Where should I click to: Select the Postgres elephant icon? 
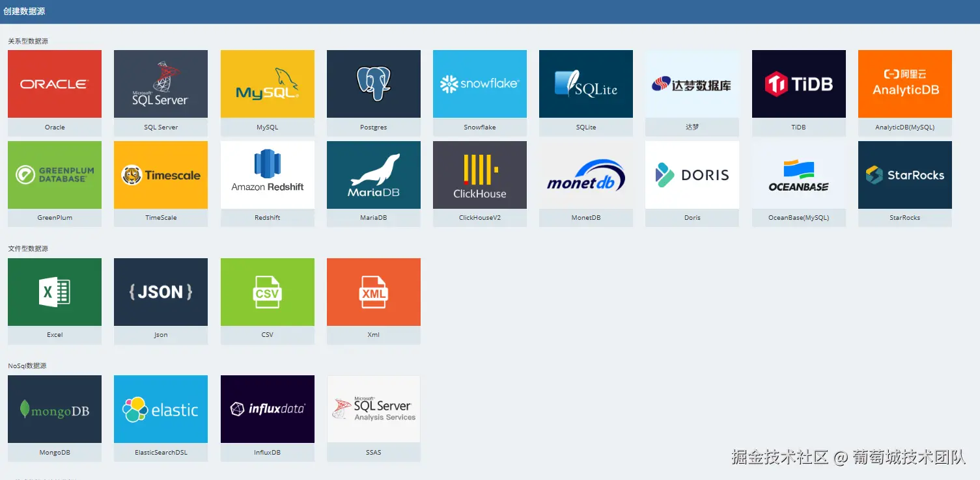click(x=374, y=84)
